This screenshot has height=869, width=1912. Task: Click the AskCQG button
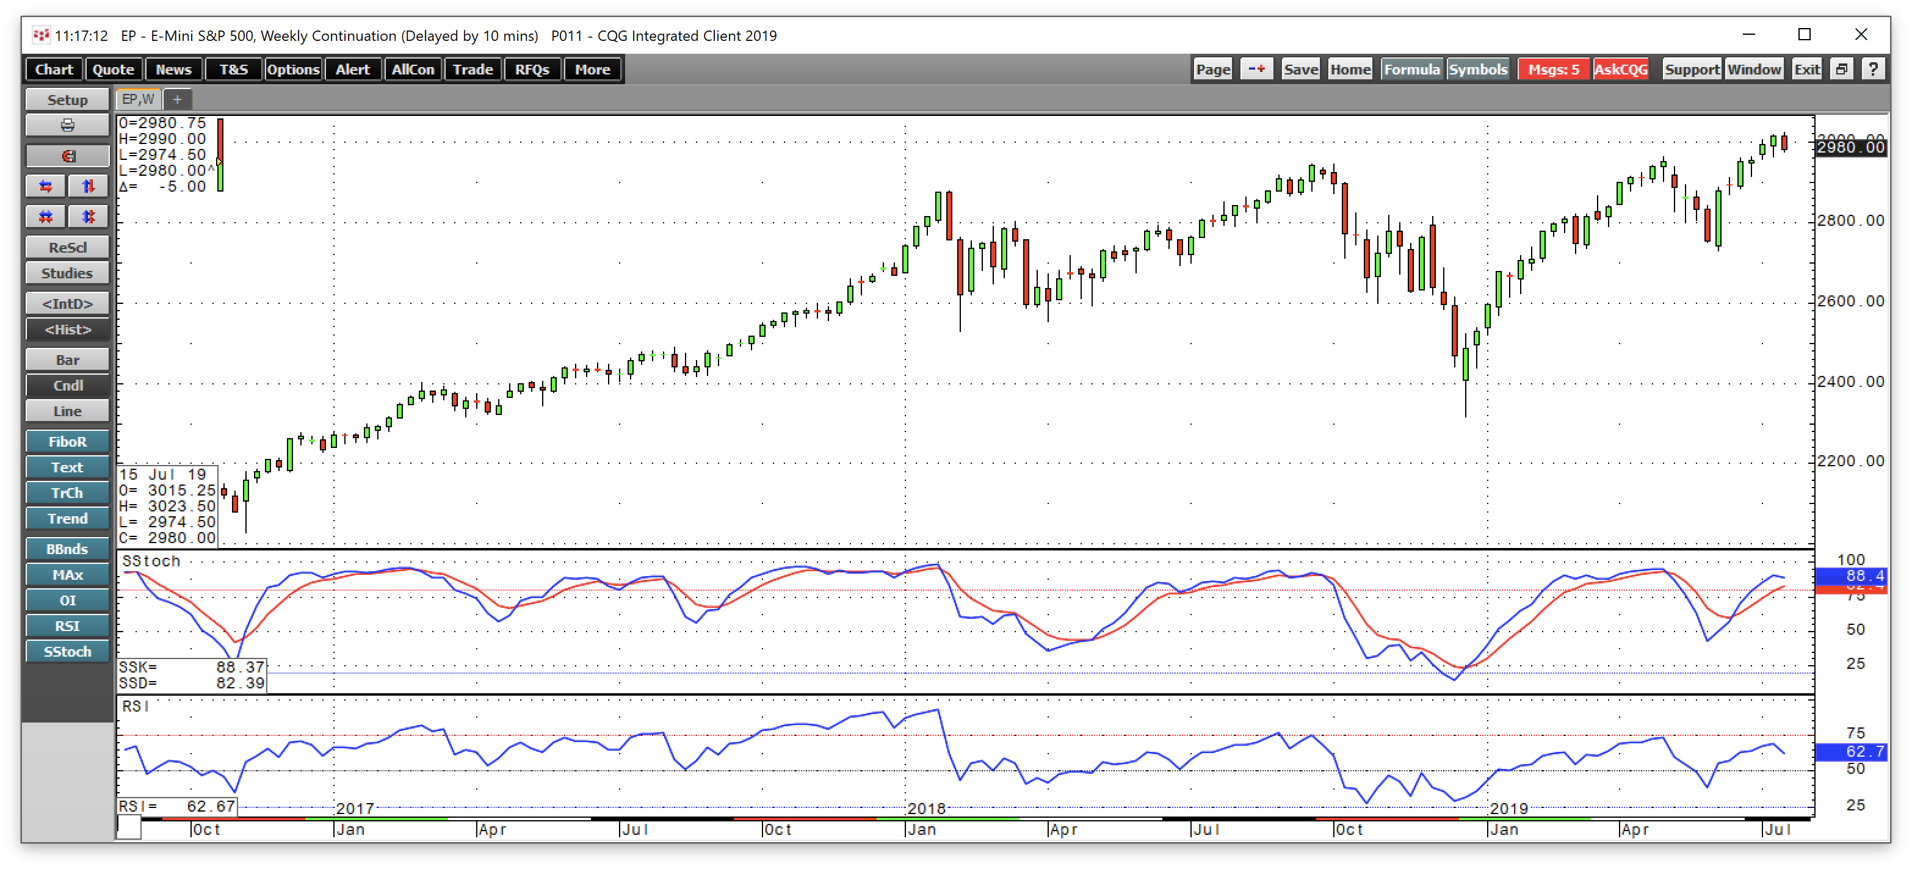point(1621,70)
